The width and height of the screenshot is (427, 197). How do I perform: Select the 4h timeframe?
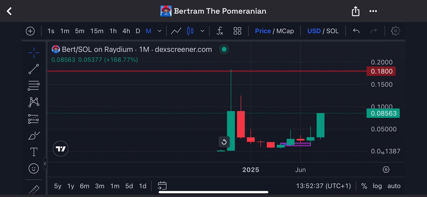tap(126, 31)
